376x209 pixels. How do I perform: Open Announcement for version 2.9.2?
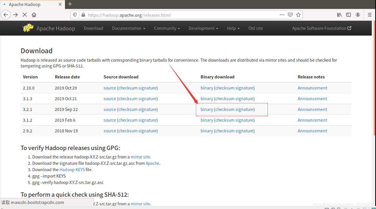tap(312, 131)
